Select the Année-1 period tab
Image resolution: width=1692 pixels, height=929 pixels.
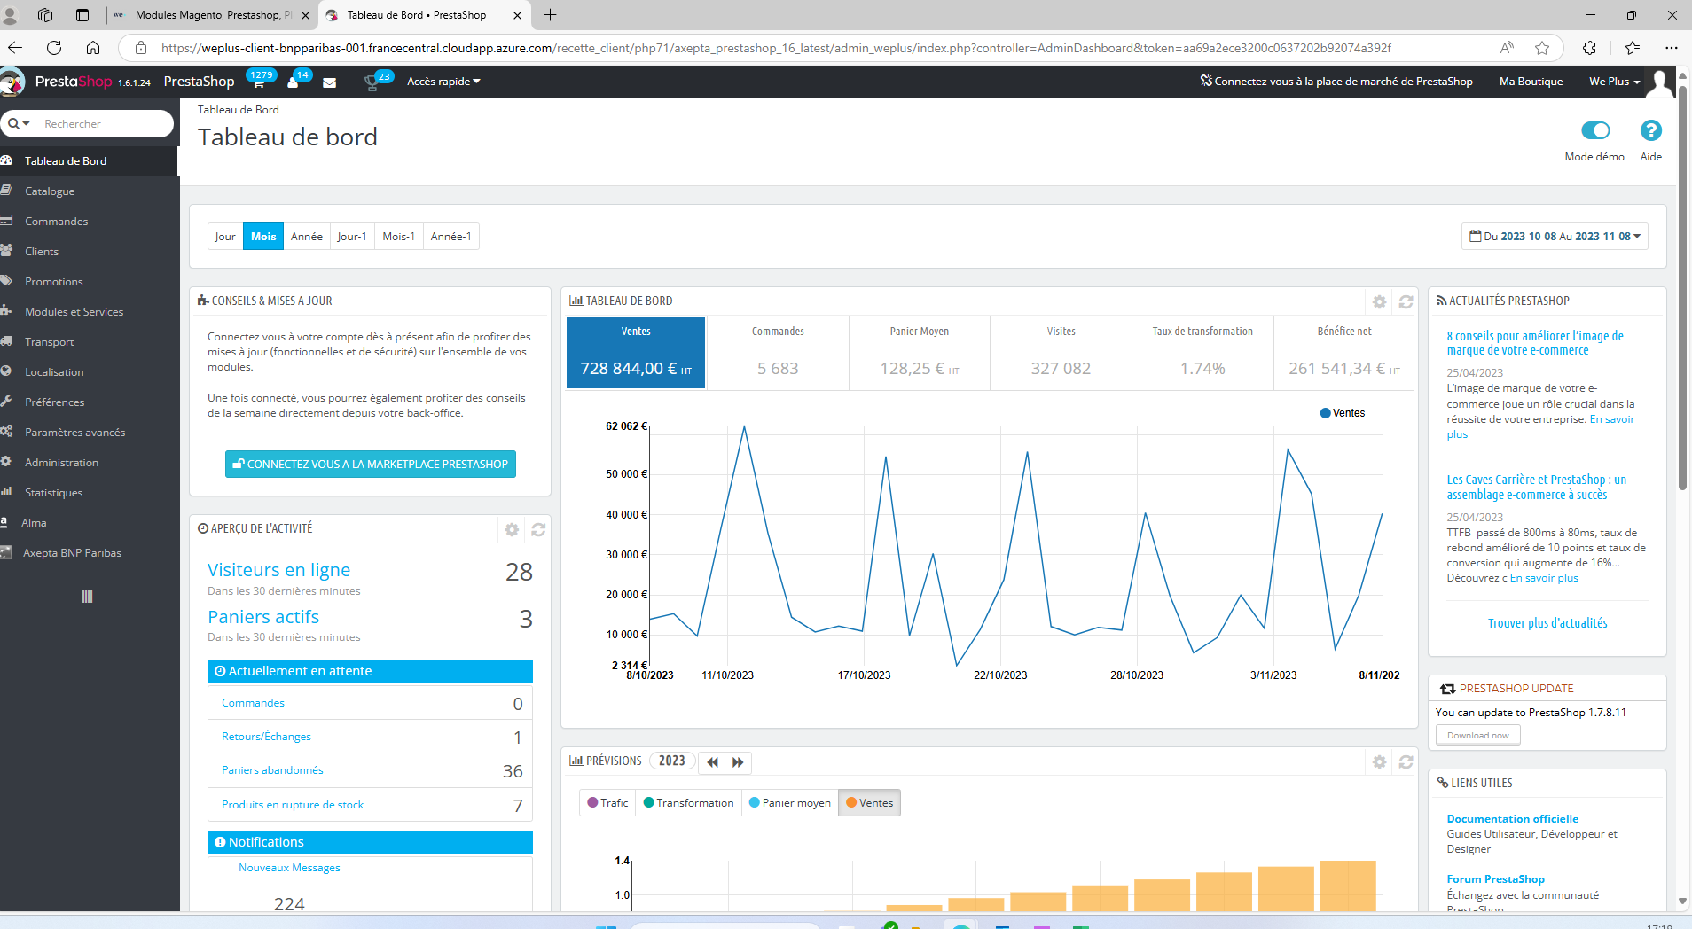pos(451,237)
